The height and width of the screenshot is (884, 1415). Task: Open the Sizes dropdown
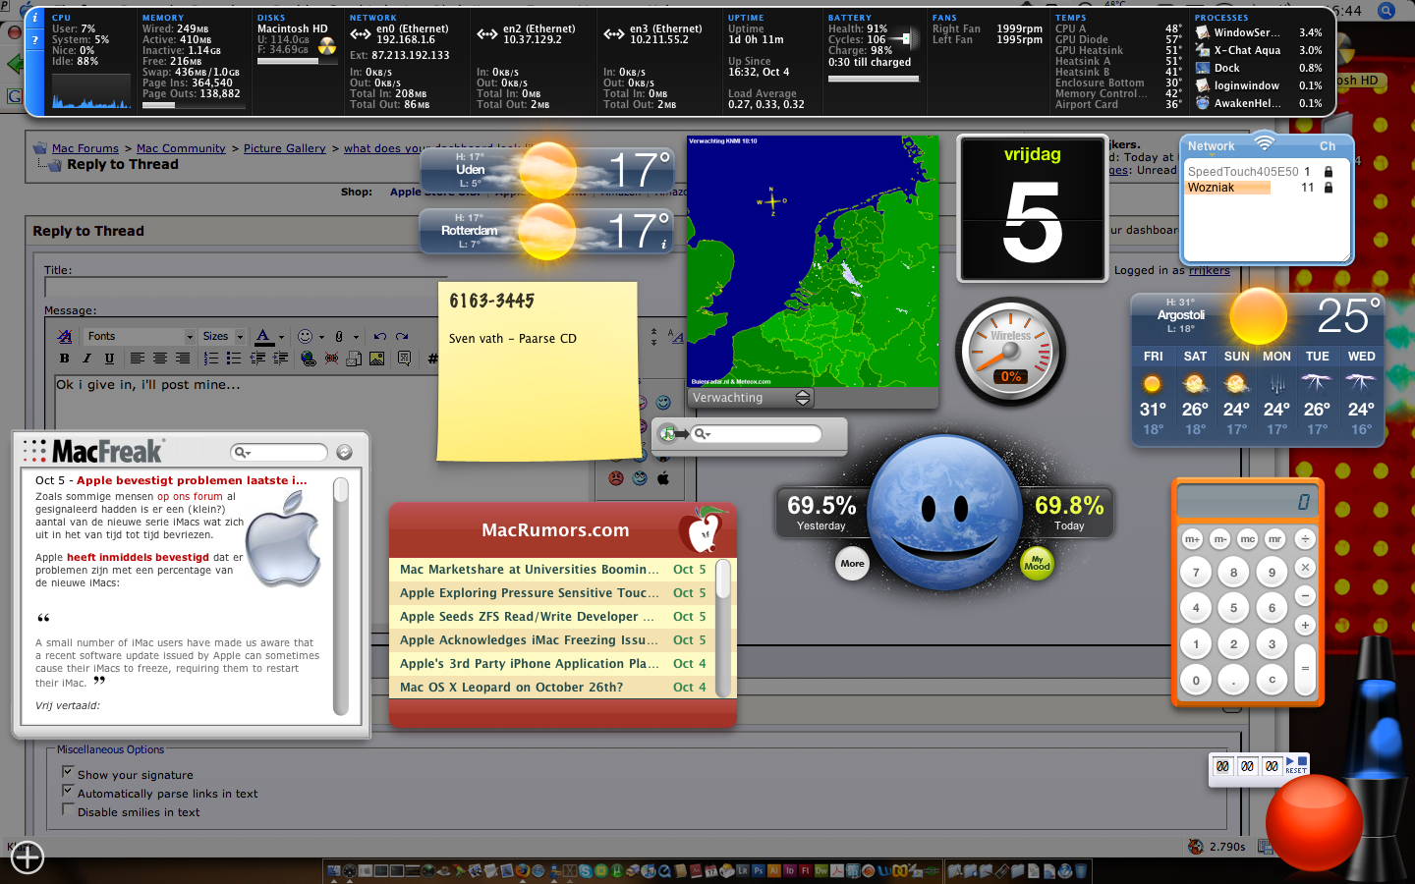tap(223, 336)
